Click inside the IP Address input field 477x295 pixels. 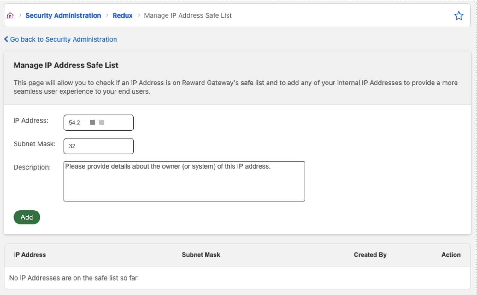tap(98, 123)
